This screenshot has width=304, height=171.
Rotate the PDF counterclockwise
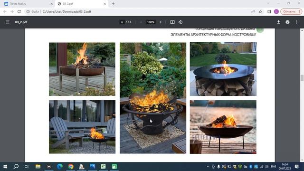180,22
